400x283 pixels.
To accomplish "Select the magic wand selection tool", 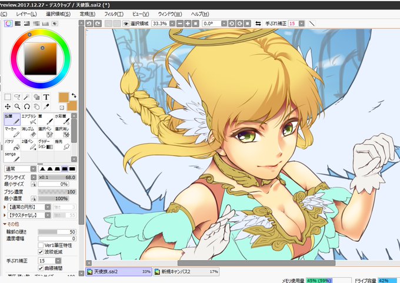I will [x=27, y=97].
